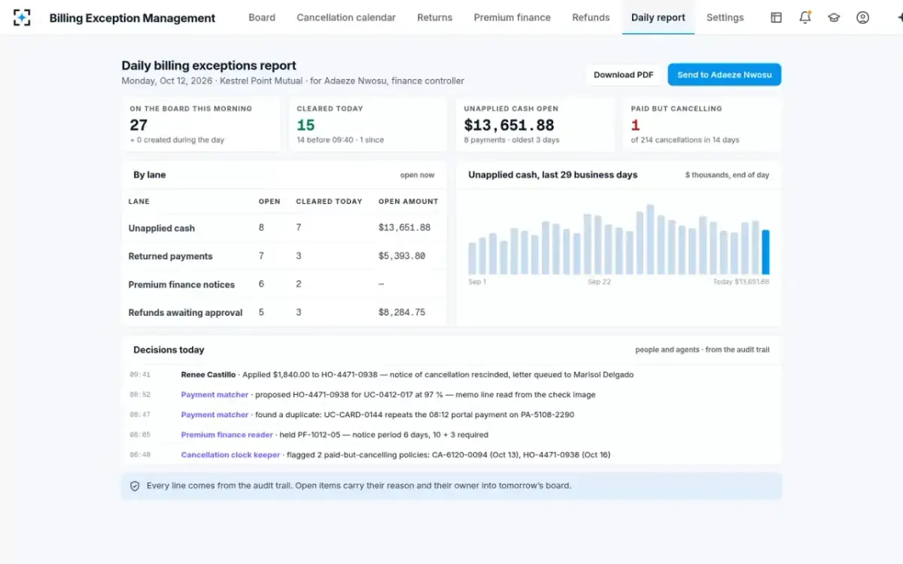
Task: Click 'of 214 cancellations in 14 days' text
Action: [686, 140]
